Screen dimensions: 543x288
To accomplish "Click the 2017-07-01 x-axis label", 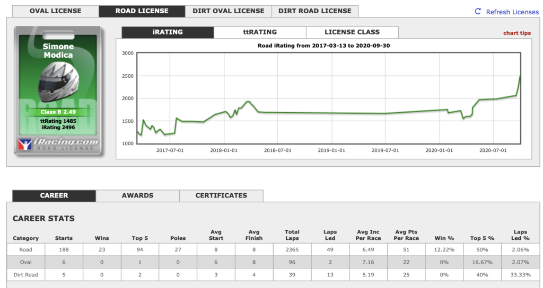I will pyautogui.click(x=170, y=150).
